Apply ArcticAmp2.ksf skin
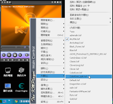This screenshot has height=104, width=113. pyautogui.click(x=89, y=43)
